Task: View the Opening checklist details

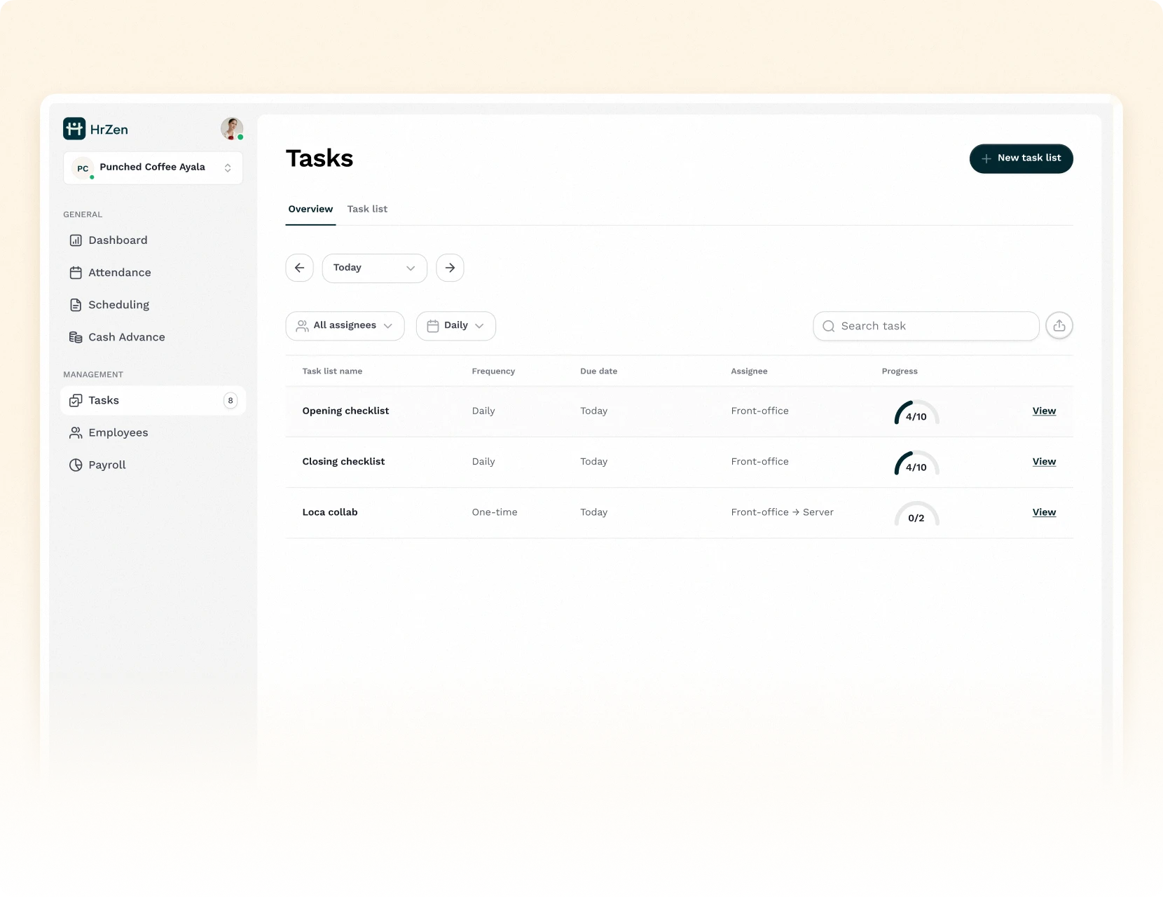Action: pyautogui.click(x=1043, y=411)
